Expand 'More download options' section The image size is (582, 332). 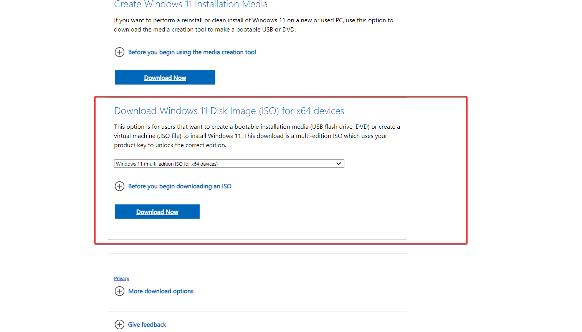(161, 291)
